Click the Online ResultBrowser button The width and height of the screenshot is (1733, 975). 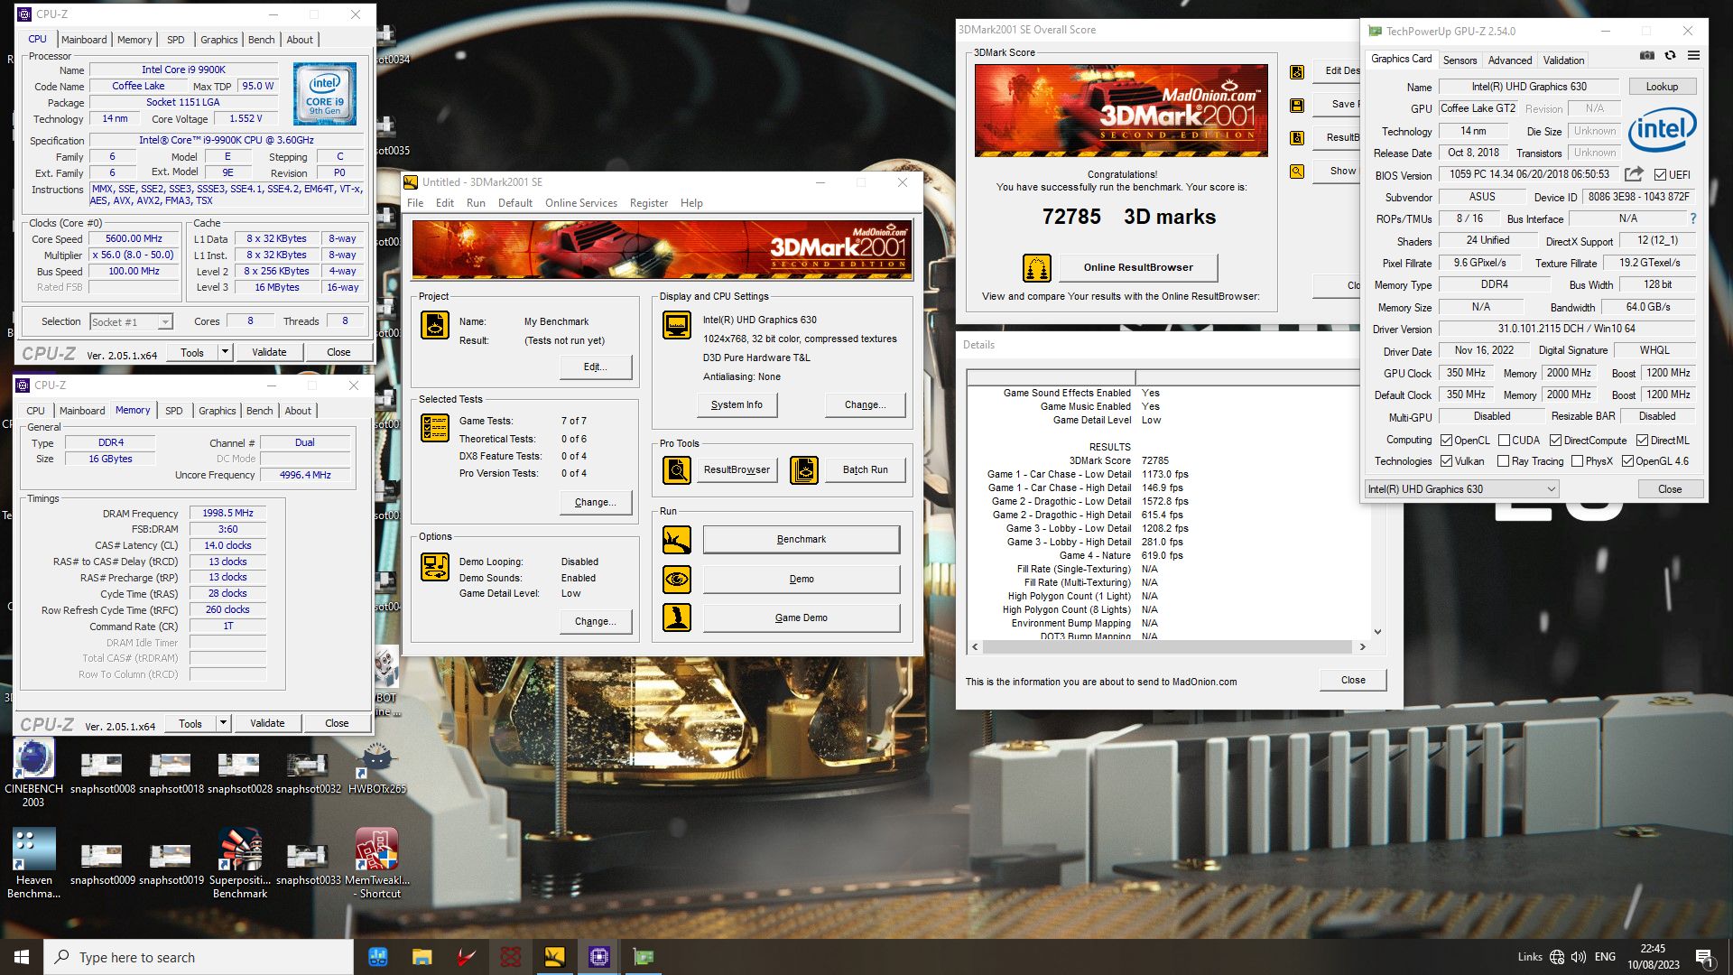(x=1138, y=267)
